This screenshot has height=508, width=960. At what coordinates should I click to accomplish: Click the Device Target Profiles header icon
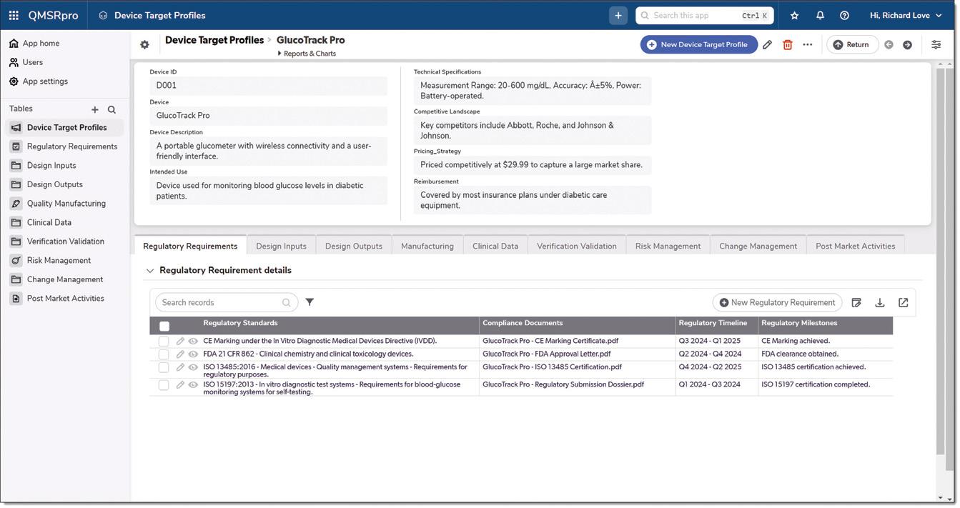click(x=103, y=15)
